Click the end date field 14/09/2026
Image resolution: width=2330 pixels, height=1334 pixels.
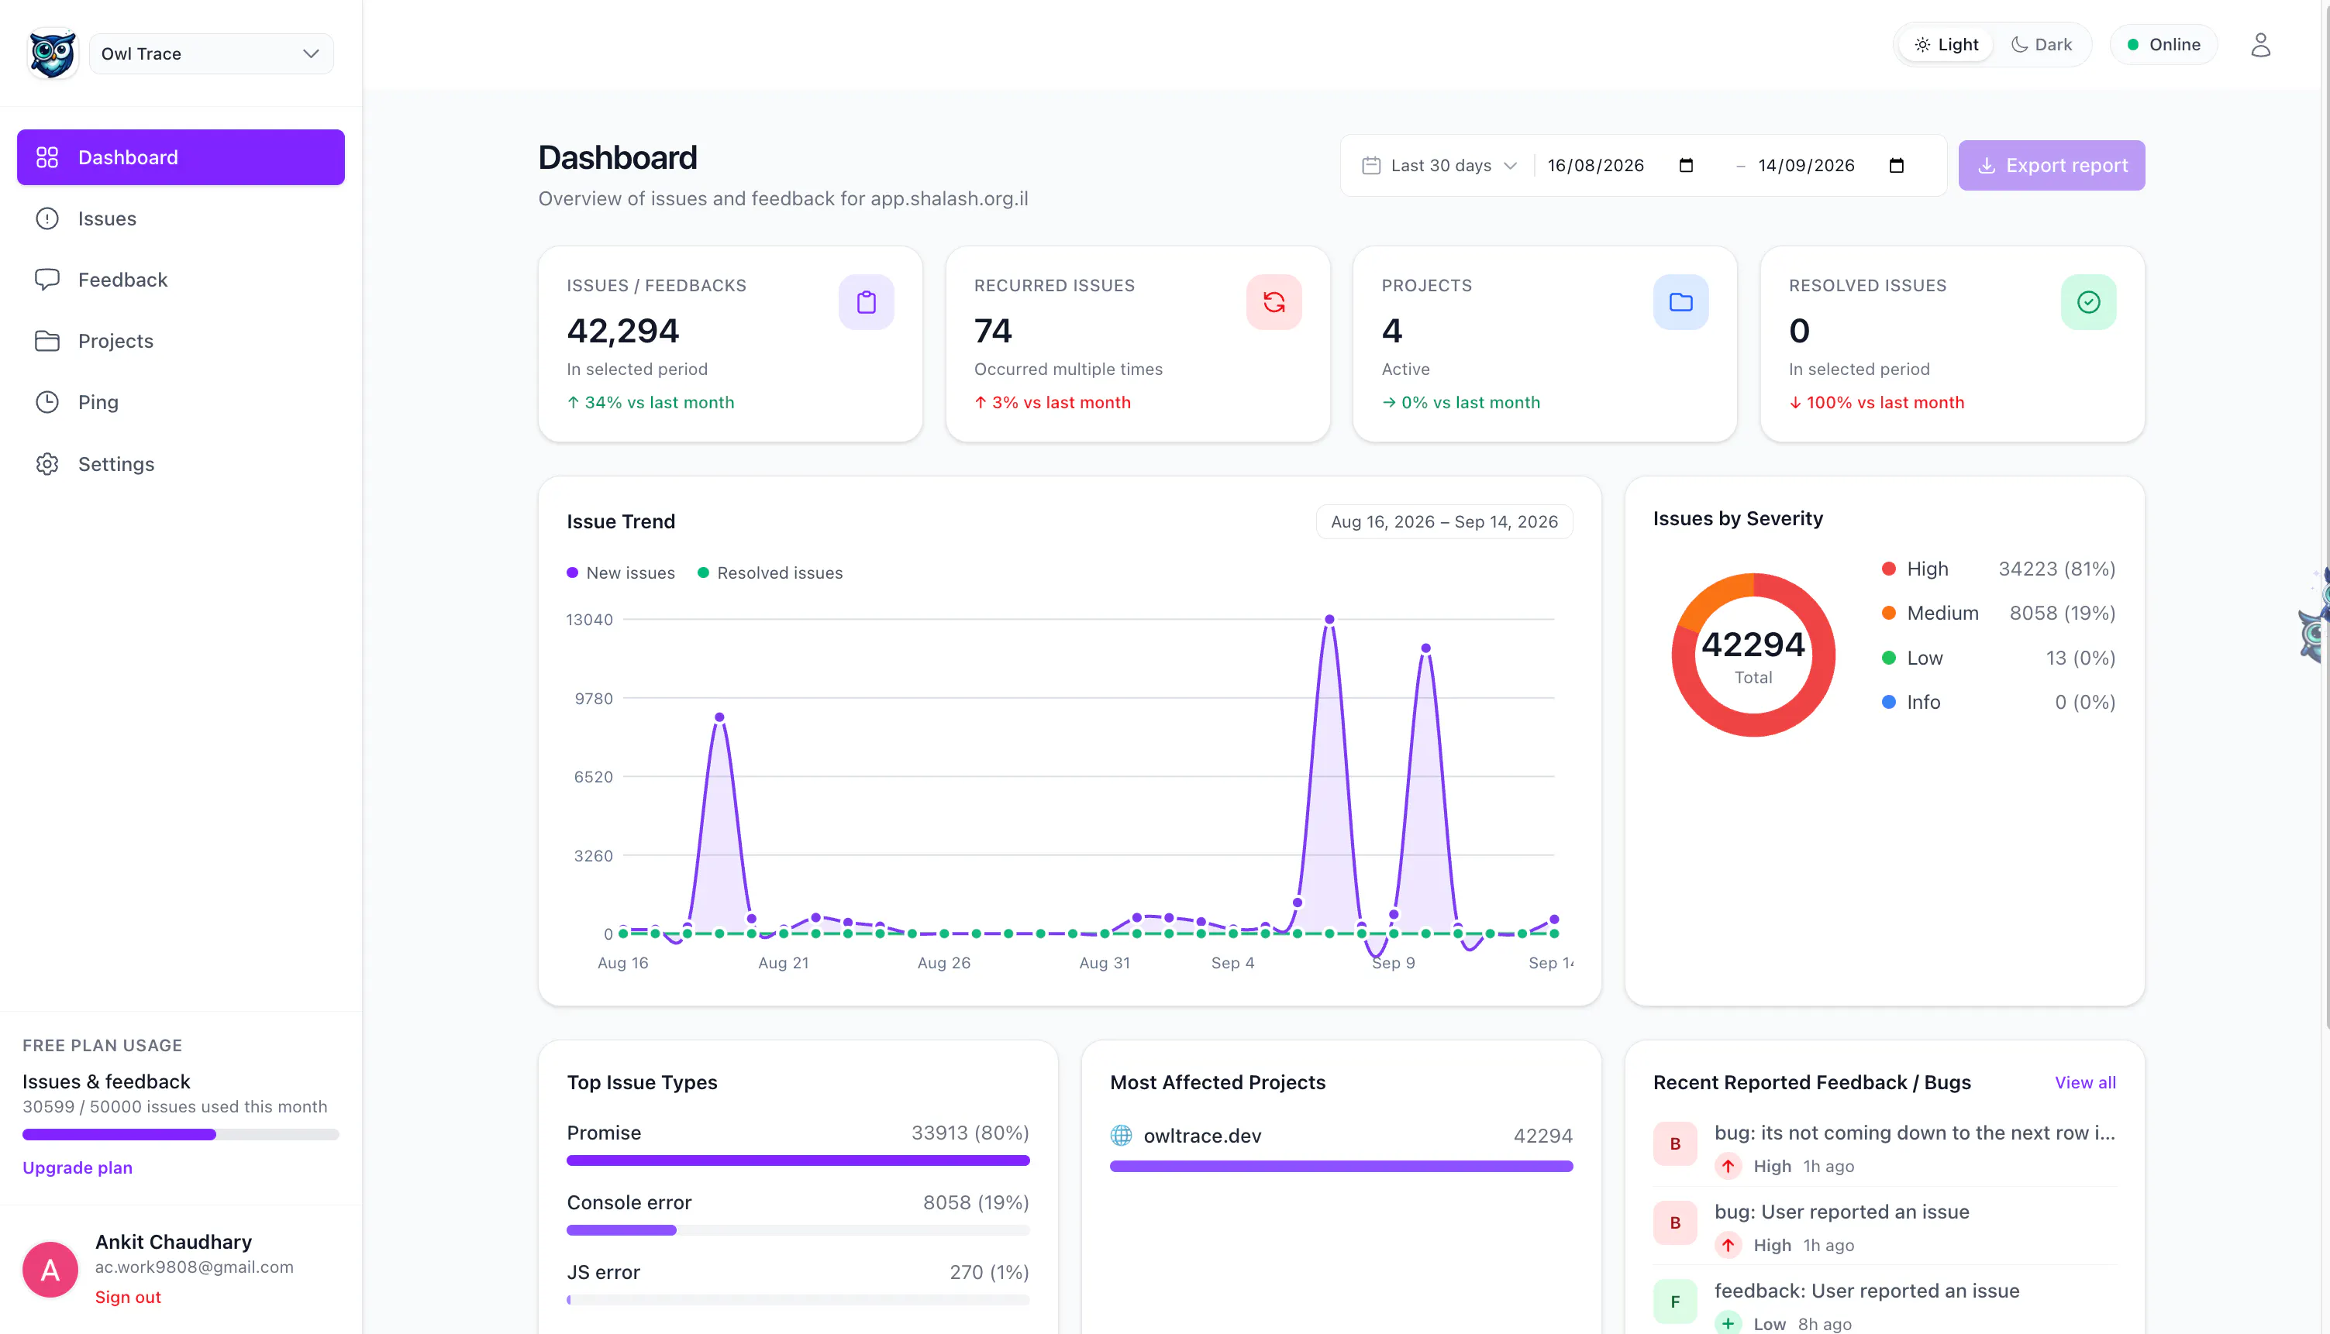pyautogui.click(x=1832, y=166)
